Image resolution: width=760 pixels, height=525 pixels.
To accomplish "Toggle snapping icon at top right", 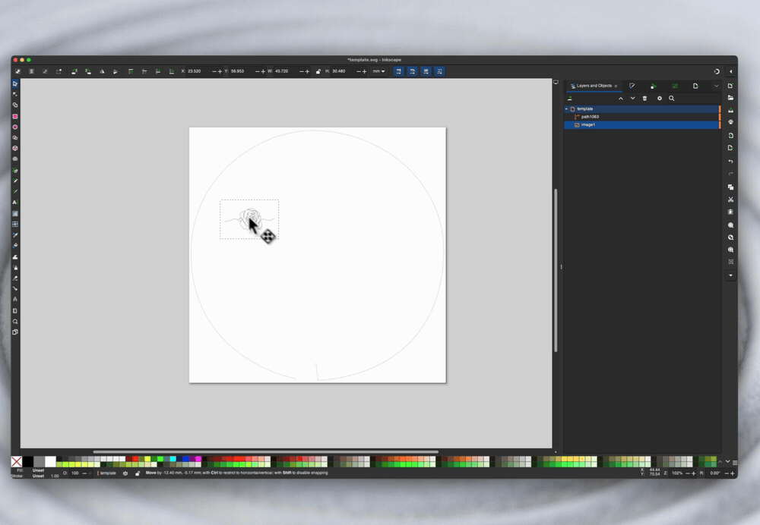I will click(x=717, y=71).
